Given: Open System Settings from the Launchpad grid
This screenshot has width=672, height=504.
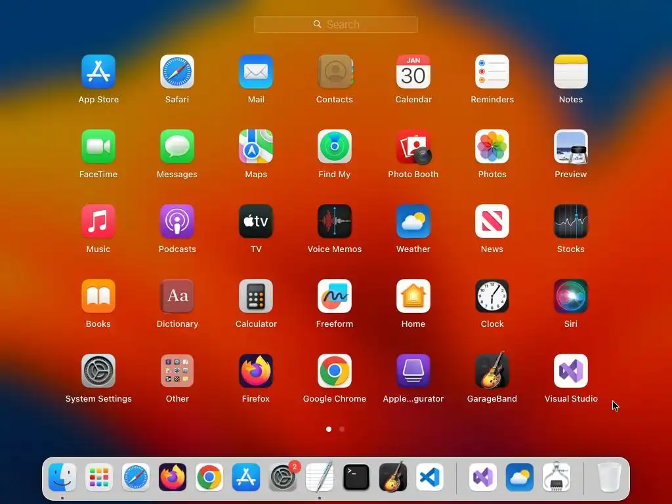Looking at the screenshot, I should [x=98, y=371].
